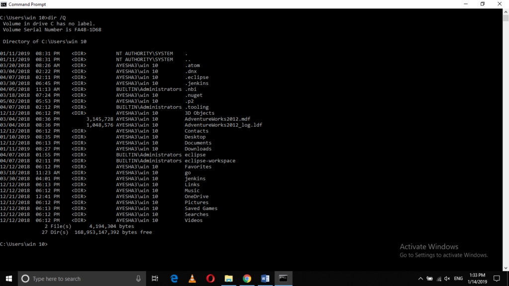Toggle mute using the volume tray icon
The height and width of the screenshot is (286, 509).
(x=447, y=279)
